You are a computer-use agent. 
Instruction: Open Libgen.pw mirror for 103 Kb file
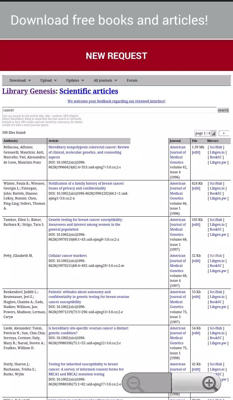[218, 234]
